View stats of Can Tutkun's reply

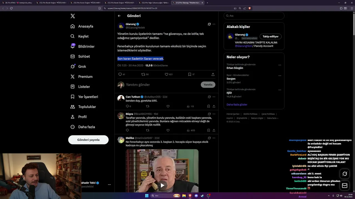point(190,106)
